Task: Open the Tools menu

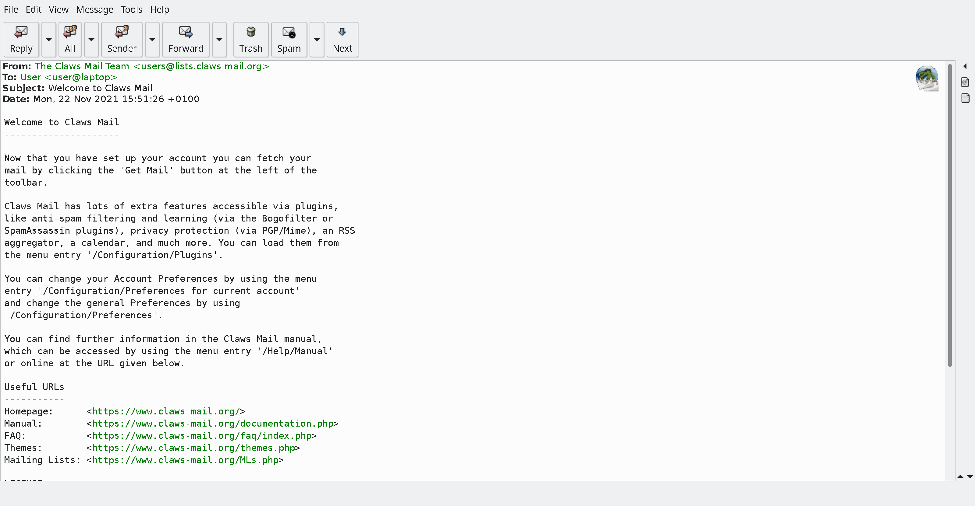Action: [131, 9]
